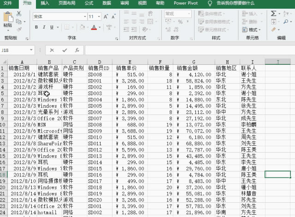This screenshot has width=295, height=217.
Task: Click the Cut scissors icon
Action: [x=19, y=14]
